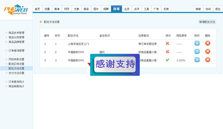Open 订单查询管理 in the sidebar
Image resolution: width=223 pixels, height=129 pixels.
(16, 50)
